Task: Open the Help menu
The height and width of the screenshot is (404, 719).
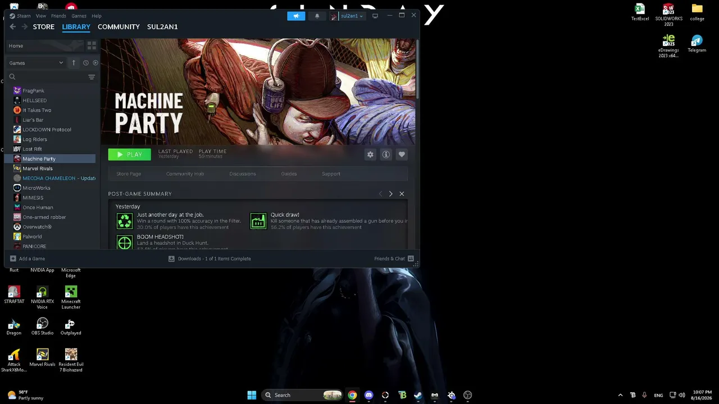Action: click(97, 16)
